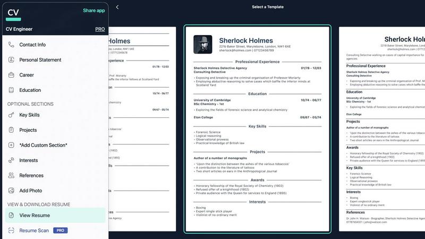The image size is (425, 239).
Task: Select *Add Custom Section* entry
Action: 55,145
